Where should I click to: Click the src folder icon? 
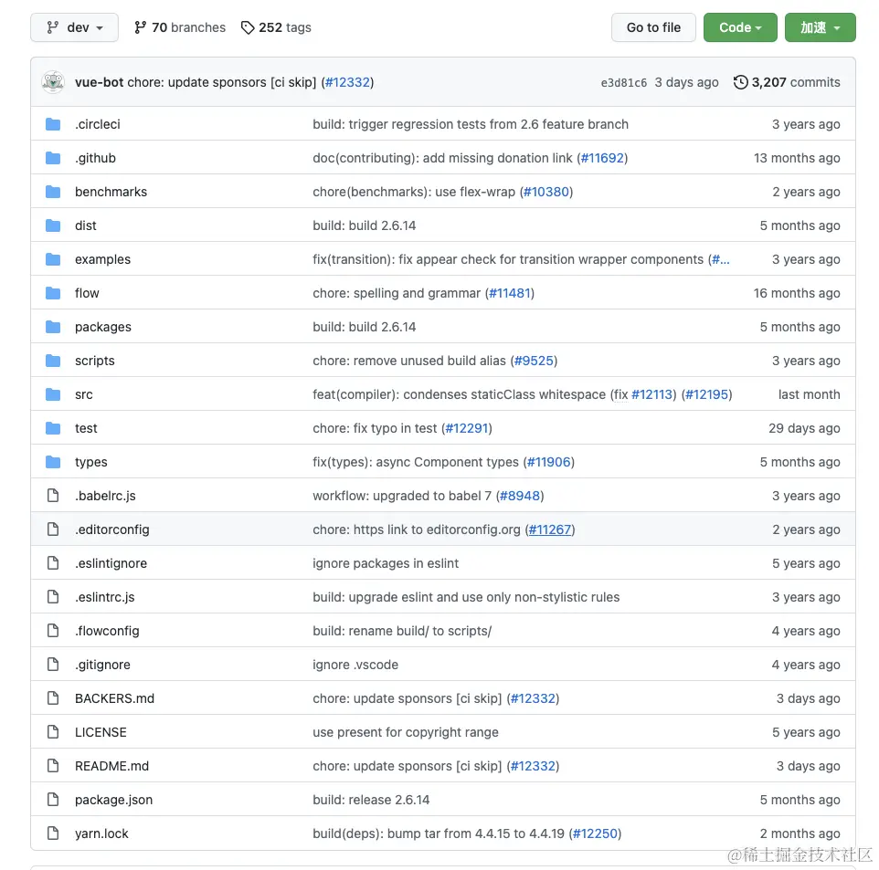point(53,394)
